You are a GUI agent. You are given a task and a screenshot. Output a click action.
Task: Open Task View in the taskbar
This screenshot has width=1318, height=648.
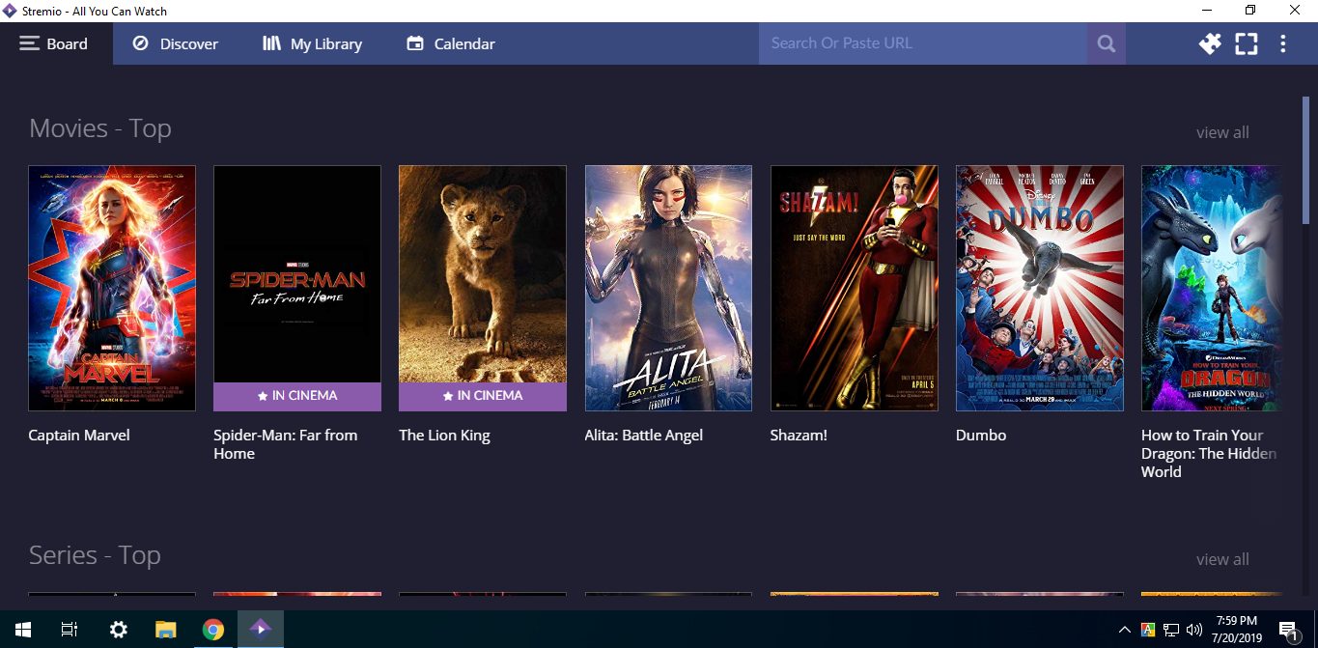(70, 630)
